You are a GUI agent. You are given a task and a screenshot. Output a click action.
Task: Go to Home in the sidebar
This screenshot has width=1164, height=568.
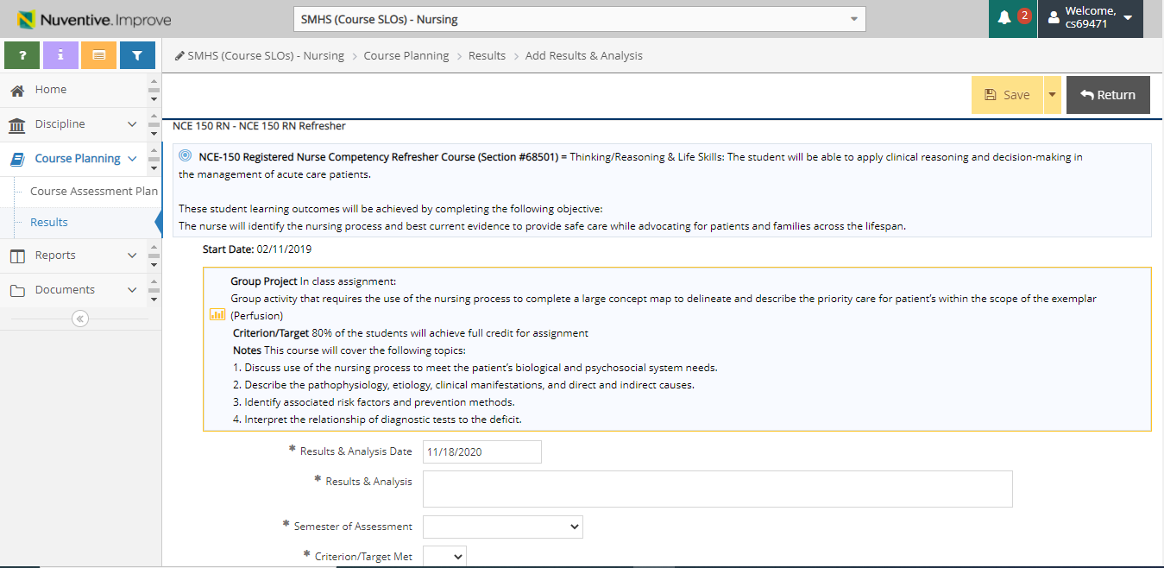tap(50, 90)
